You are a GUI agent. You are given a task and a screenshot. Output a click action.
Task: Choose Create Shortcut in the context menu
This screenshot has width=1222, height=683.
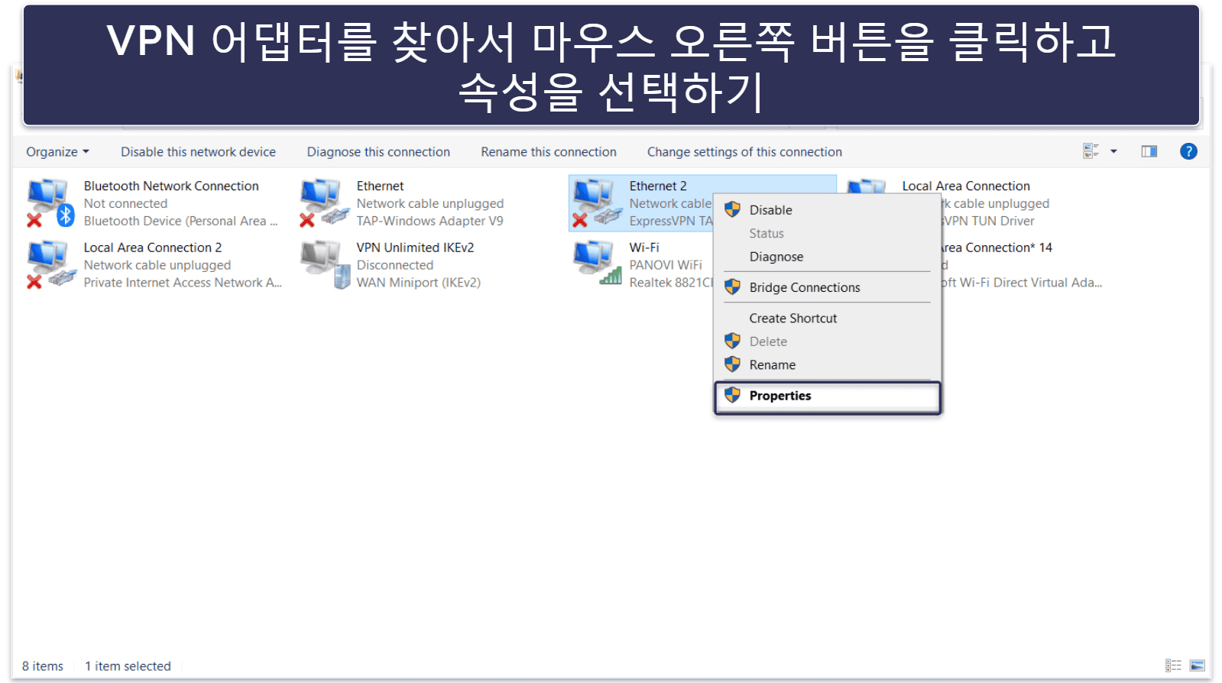tap(827, 319)
